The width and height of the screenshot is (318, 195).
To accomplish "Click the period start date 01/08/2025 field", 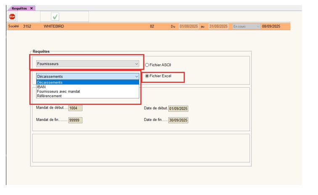I will (188, 26).
